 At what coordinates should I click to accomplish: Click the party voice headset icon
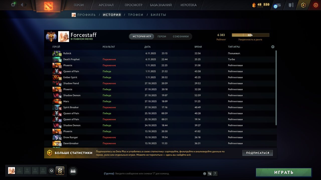51,171
